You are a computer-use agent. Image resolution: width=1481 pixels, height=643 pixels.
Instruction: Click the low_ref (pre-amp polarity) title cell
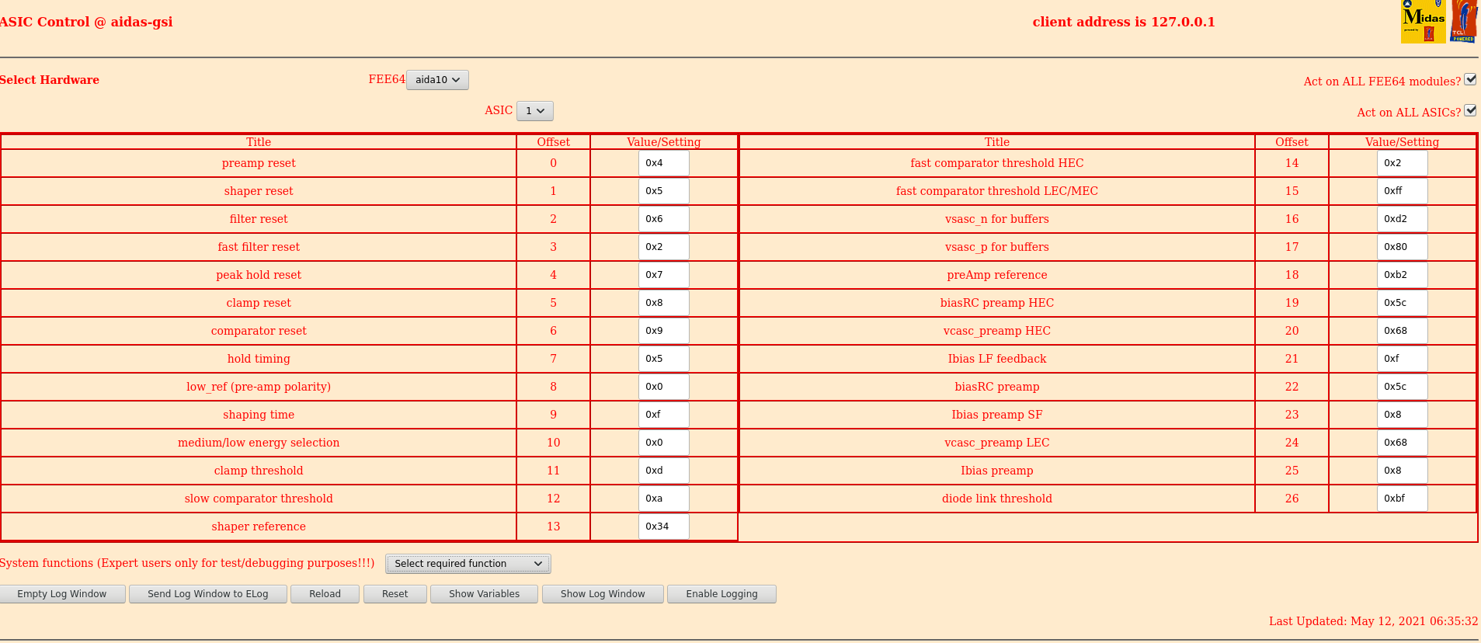[x=259, y=387]
